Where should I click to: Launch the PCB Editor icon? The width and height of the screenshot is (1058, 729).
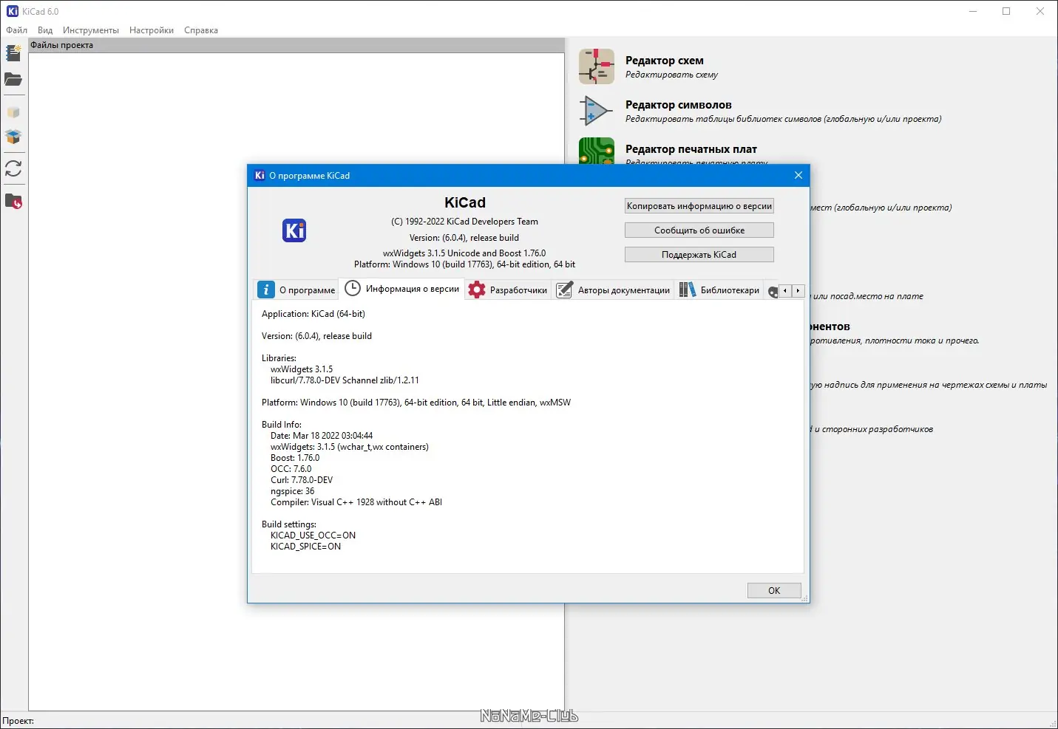[x=597, y=151]
